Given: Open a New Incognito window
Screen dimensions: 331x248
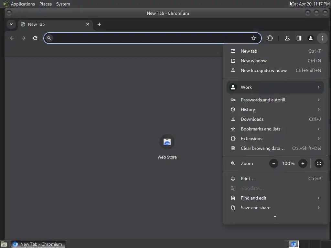Looking at the screenshot, I should tap(275, 70).
